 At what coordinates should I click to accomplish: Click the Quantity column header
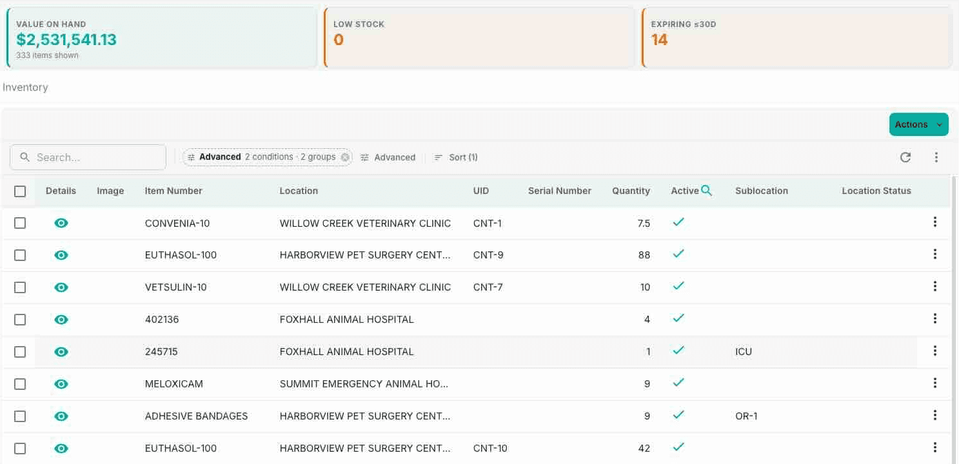(x=631, y=191)
